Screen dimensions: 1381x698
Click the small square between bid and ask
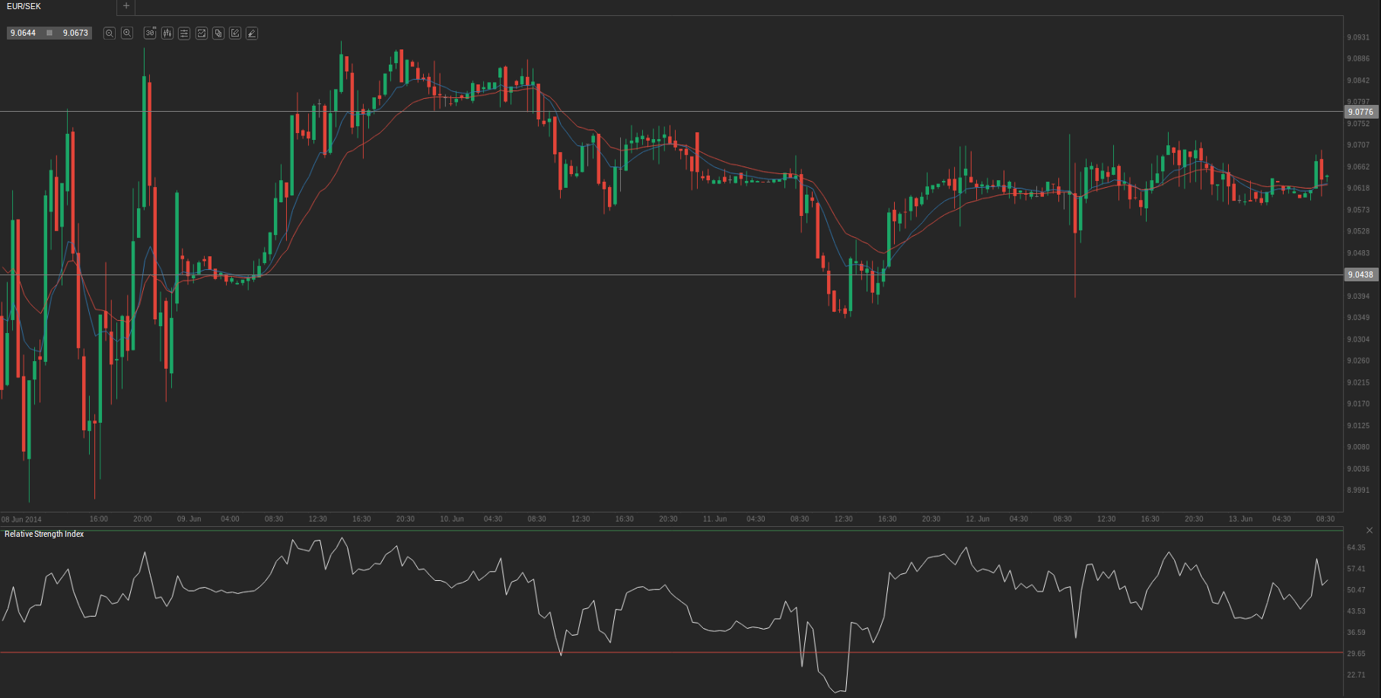coord(49,33)
